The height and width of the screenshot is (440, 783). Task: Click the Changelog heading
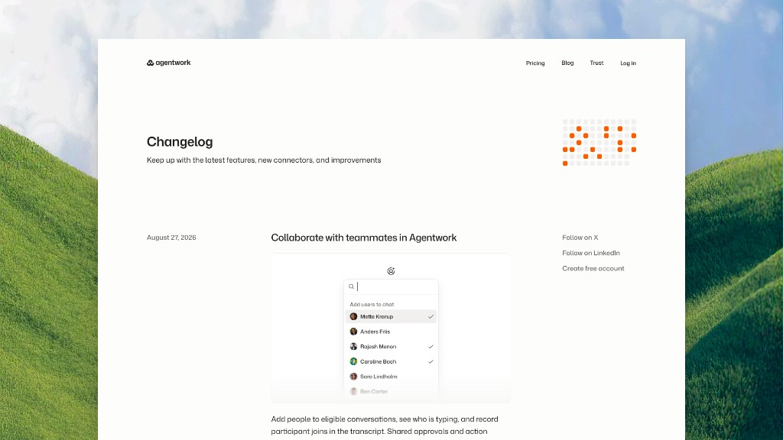point(180,141)
